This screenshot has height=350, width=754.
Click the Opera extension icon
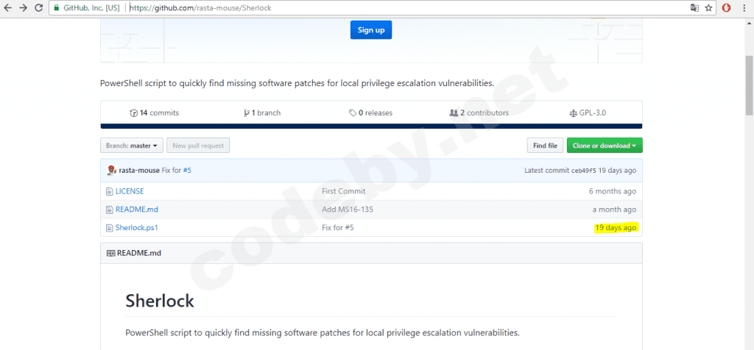coord(727,7)
